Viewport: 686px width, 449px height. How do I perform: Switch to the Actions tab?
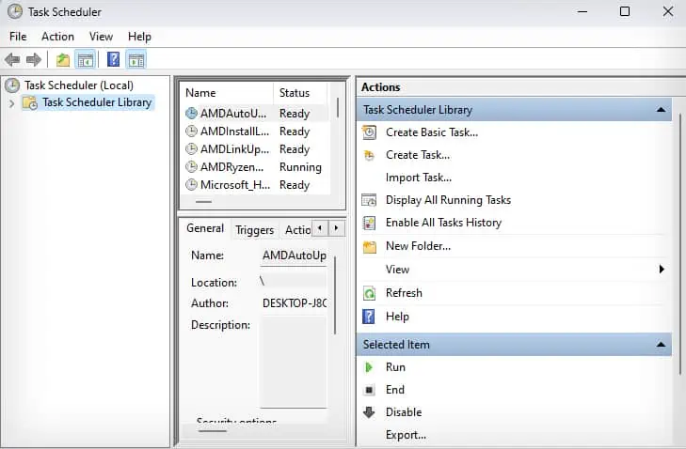[297, 230]
